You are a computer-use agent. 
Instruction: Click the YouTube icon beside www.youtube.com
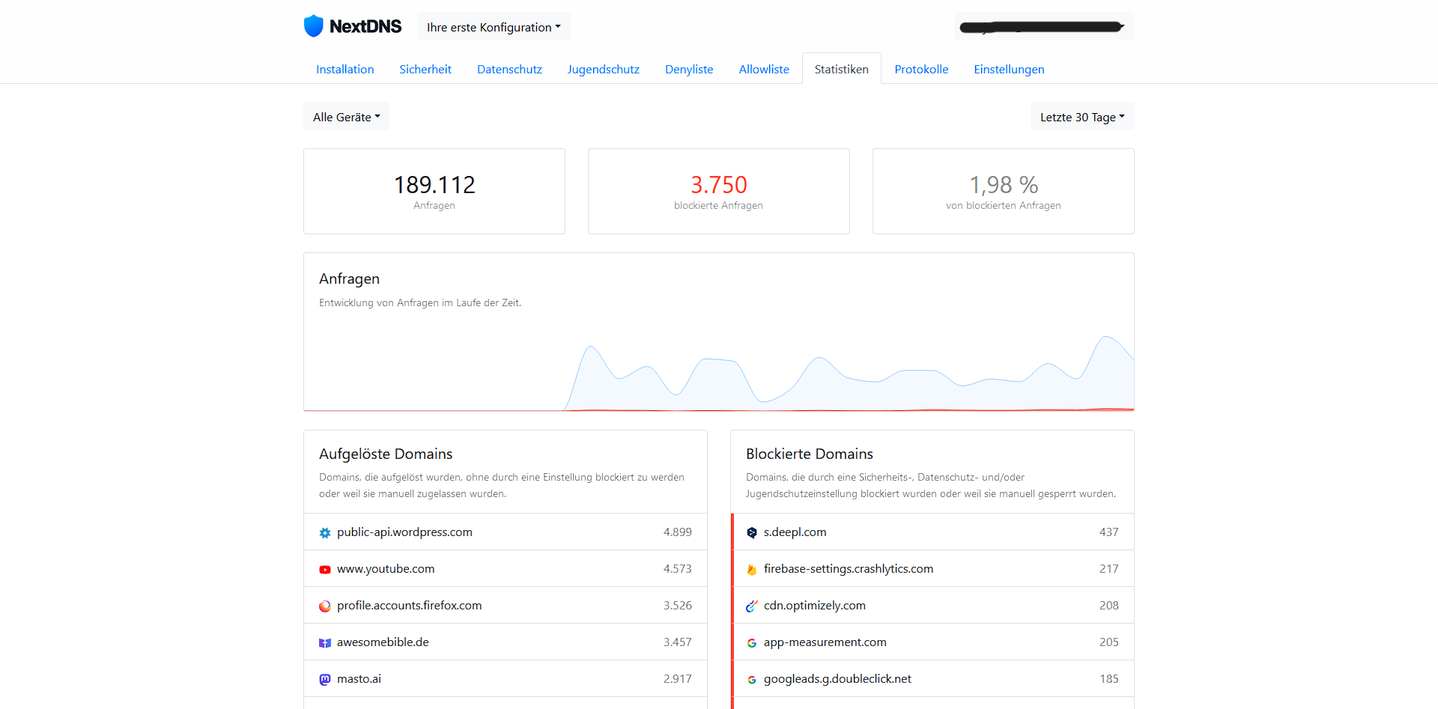point(325,570)
